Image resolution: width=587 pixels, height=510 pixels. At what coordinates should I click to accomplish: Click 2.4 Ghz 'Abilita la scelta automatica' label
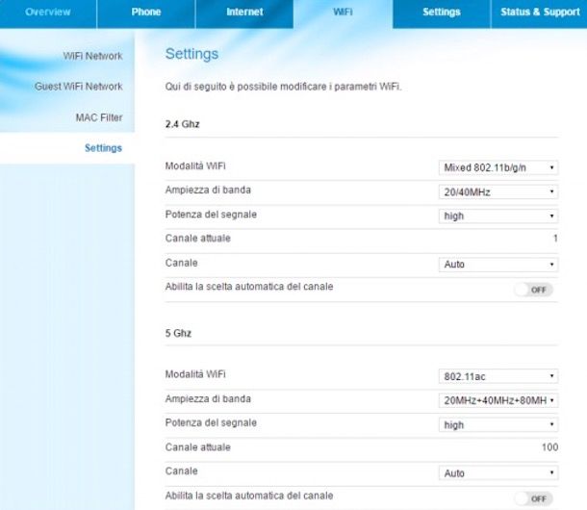[249, 287]
